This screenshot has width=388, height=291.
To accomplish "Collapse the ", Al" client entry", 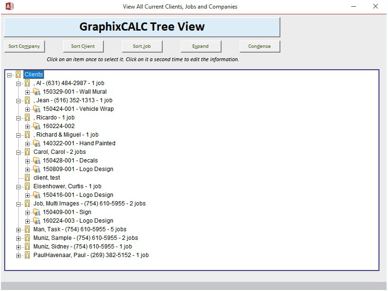I will point(18,83).
